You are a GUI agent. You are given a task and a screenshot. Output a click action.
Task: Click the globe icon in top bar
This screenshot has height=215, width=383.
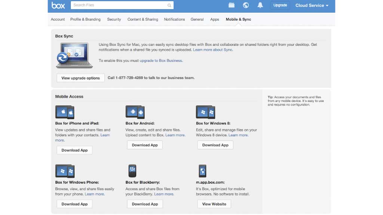click(x=246, y=5)
